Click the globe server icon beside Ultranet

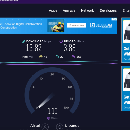coord(60,127)
